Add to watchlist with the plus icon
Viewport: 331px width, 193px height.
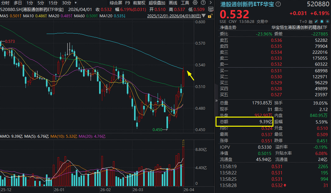328,21
